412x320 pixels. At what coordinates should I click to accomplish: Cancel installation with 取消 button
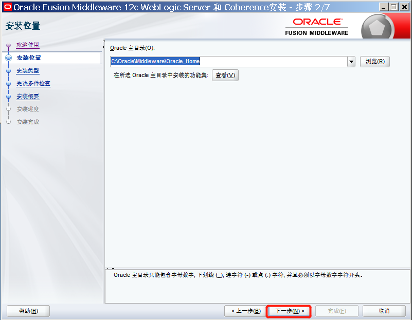pos(384,311)
